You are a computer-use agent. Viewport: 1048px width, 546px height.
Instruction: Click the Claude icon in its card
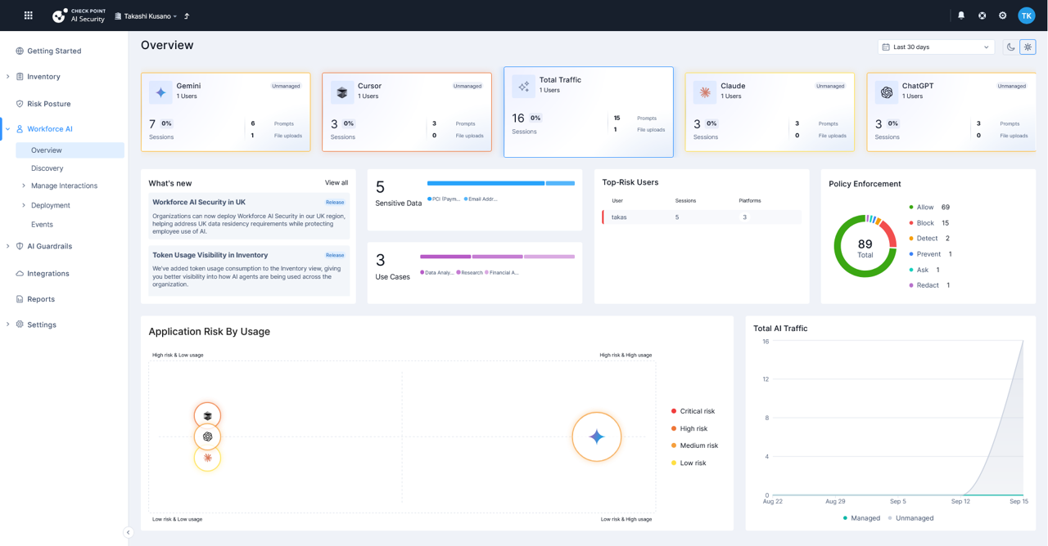705,92
